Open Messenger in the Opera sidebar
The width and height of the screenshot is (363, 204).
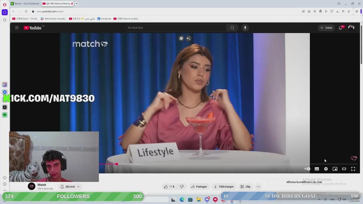[x=5, y=92]
